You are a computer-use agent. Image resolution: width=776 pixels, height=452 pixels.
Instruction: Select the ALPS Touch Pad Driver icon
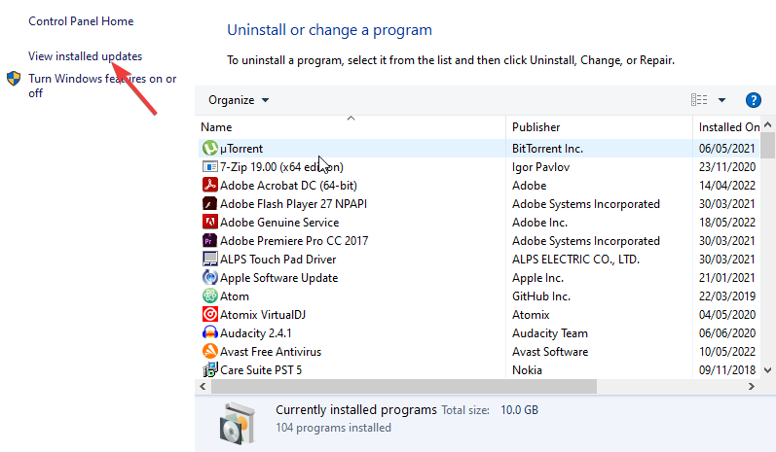click(x=210, y=259)
